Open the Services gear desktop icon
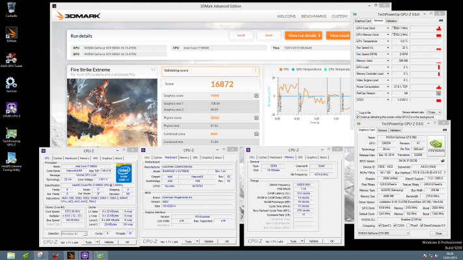463x260 pixels. 11,84
